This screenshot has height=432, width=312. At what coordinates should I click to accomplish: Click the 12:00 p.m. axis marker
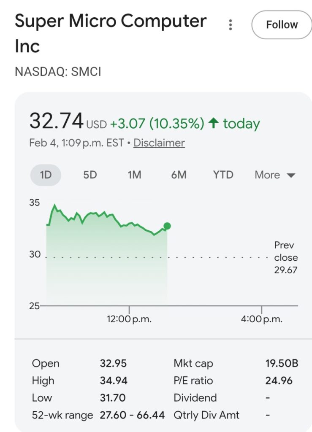[x=129, y=319]
